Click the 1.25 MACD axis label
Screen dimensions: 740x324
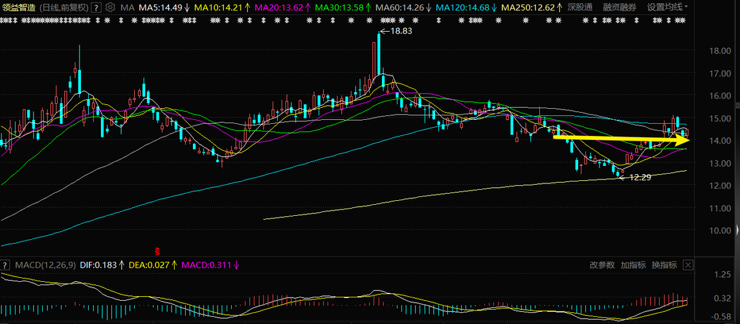coord(722,274)
